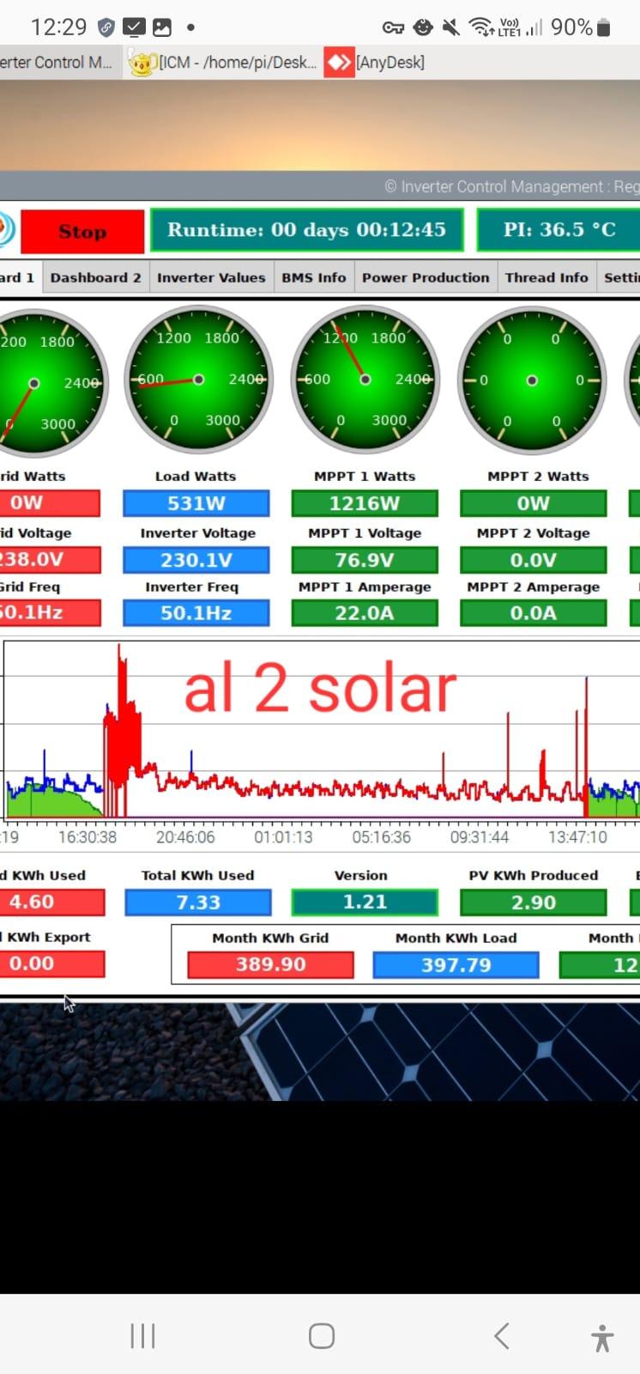This screenshot has width=640, height=1374.
Task: Click the MPPT 2 Amperage value 0.0A
Action: click(x=533, y=613)
